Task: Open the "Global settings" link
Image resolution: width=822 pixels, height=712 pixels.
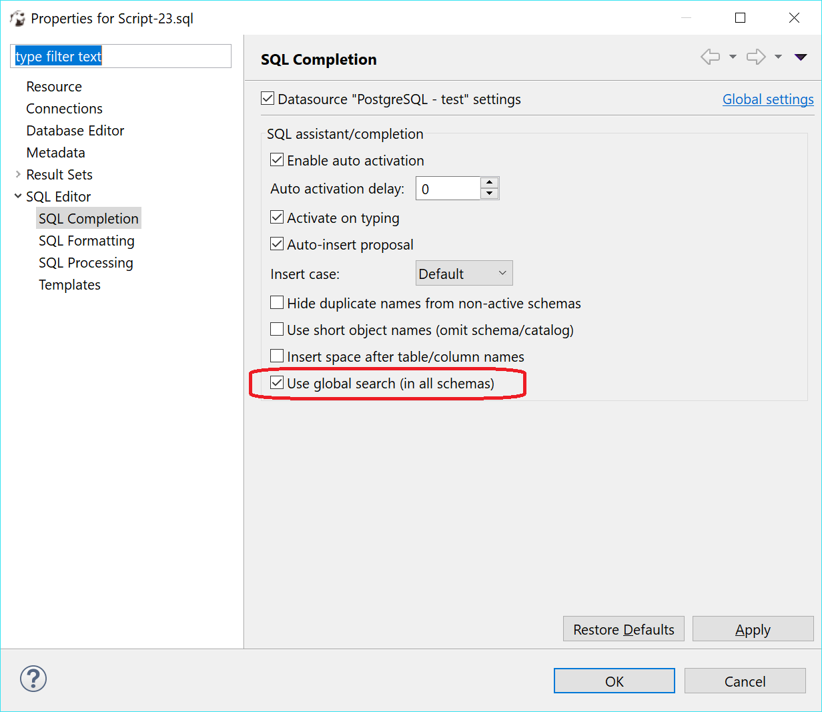Action: [768, 99]
